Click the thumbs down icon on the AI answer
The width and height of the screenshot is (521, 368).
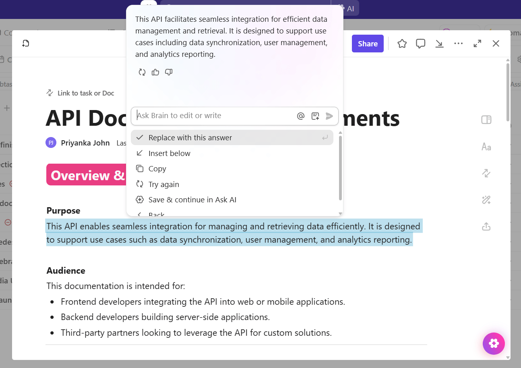[x=169, y=72]
